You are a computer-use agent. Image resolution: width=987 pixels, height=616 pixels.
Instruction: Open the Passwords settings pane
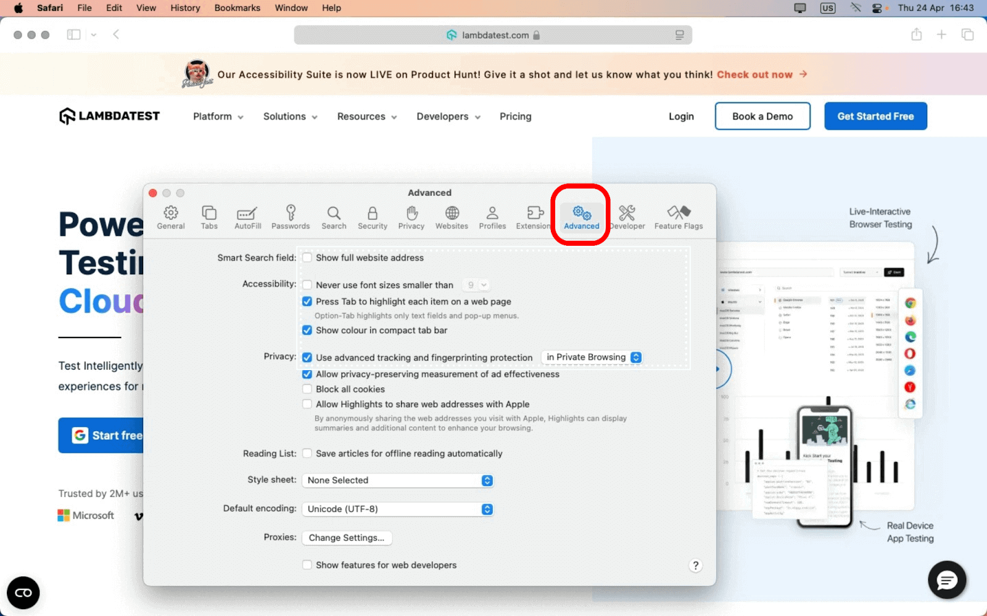coord(291,218)
